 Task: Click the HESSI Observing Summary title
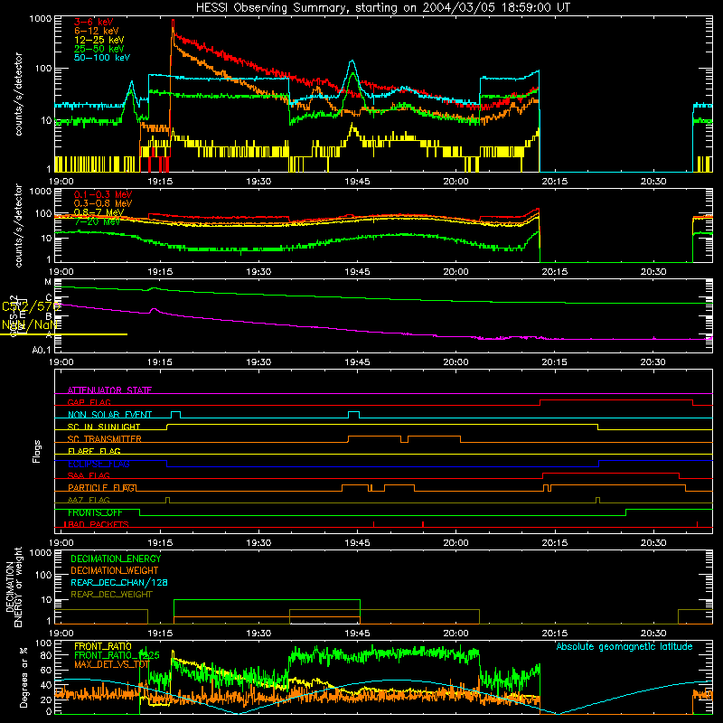click(382, 8)
